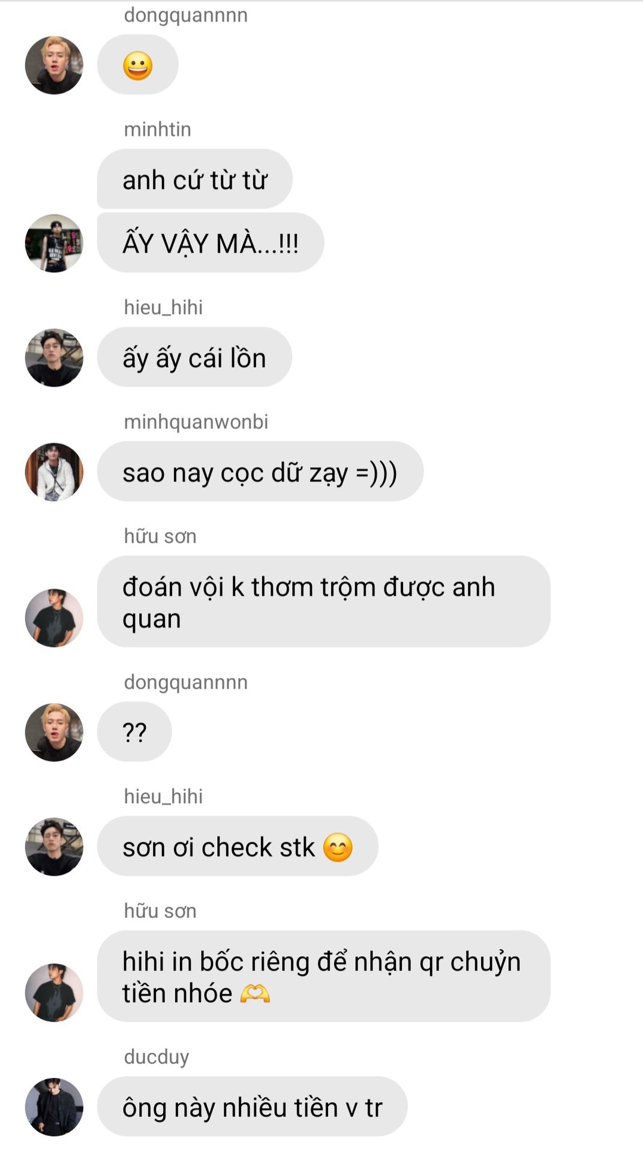Viewport: 643px width, 1153px height.
Task: Open avatar next to 'sơn ơi check stk'
Action: 54,847
